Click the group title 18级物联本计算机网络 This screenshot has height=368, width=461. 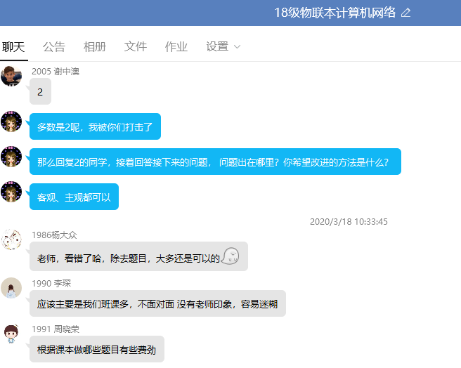[x=335, y=13]
